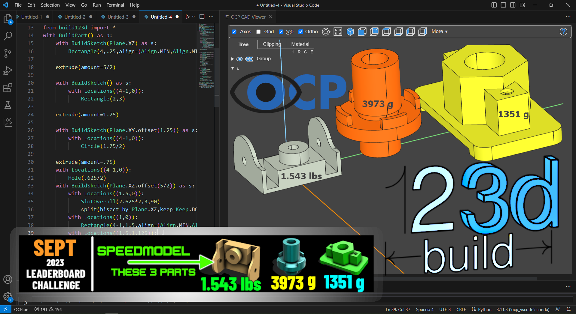
Task: Open the Run and Debug view
Action: tap(8, 71)
